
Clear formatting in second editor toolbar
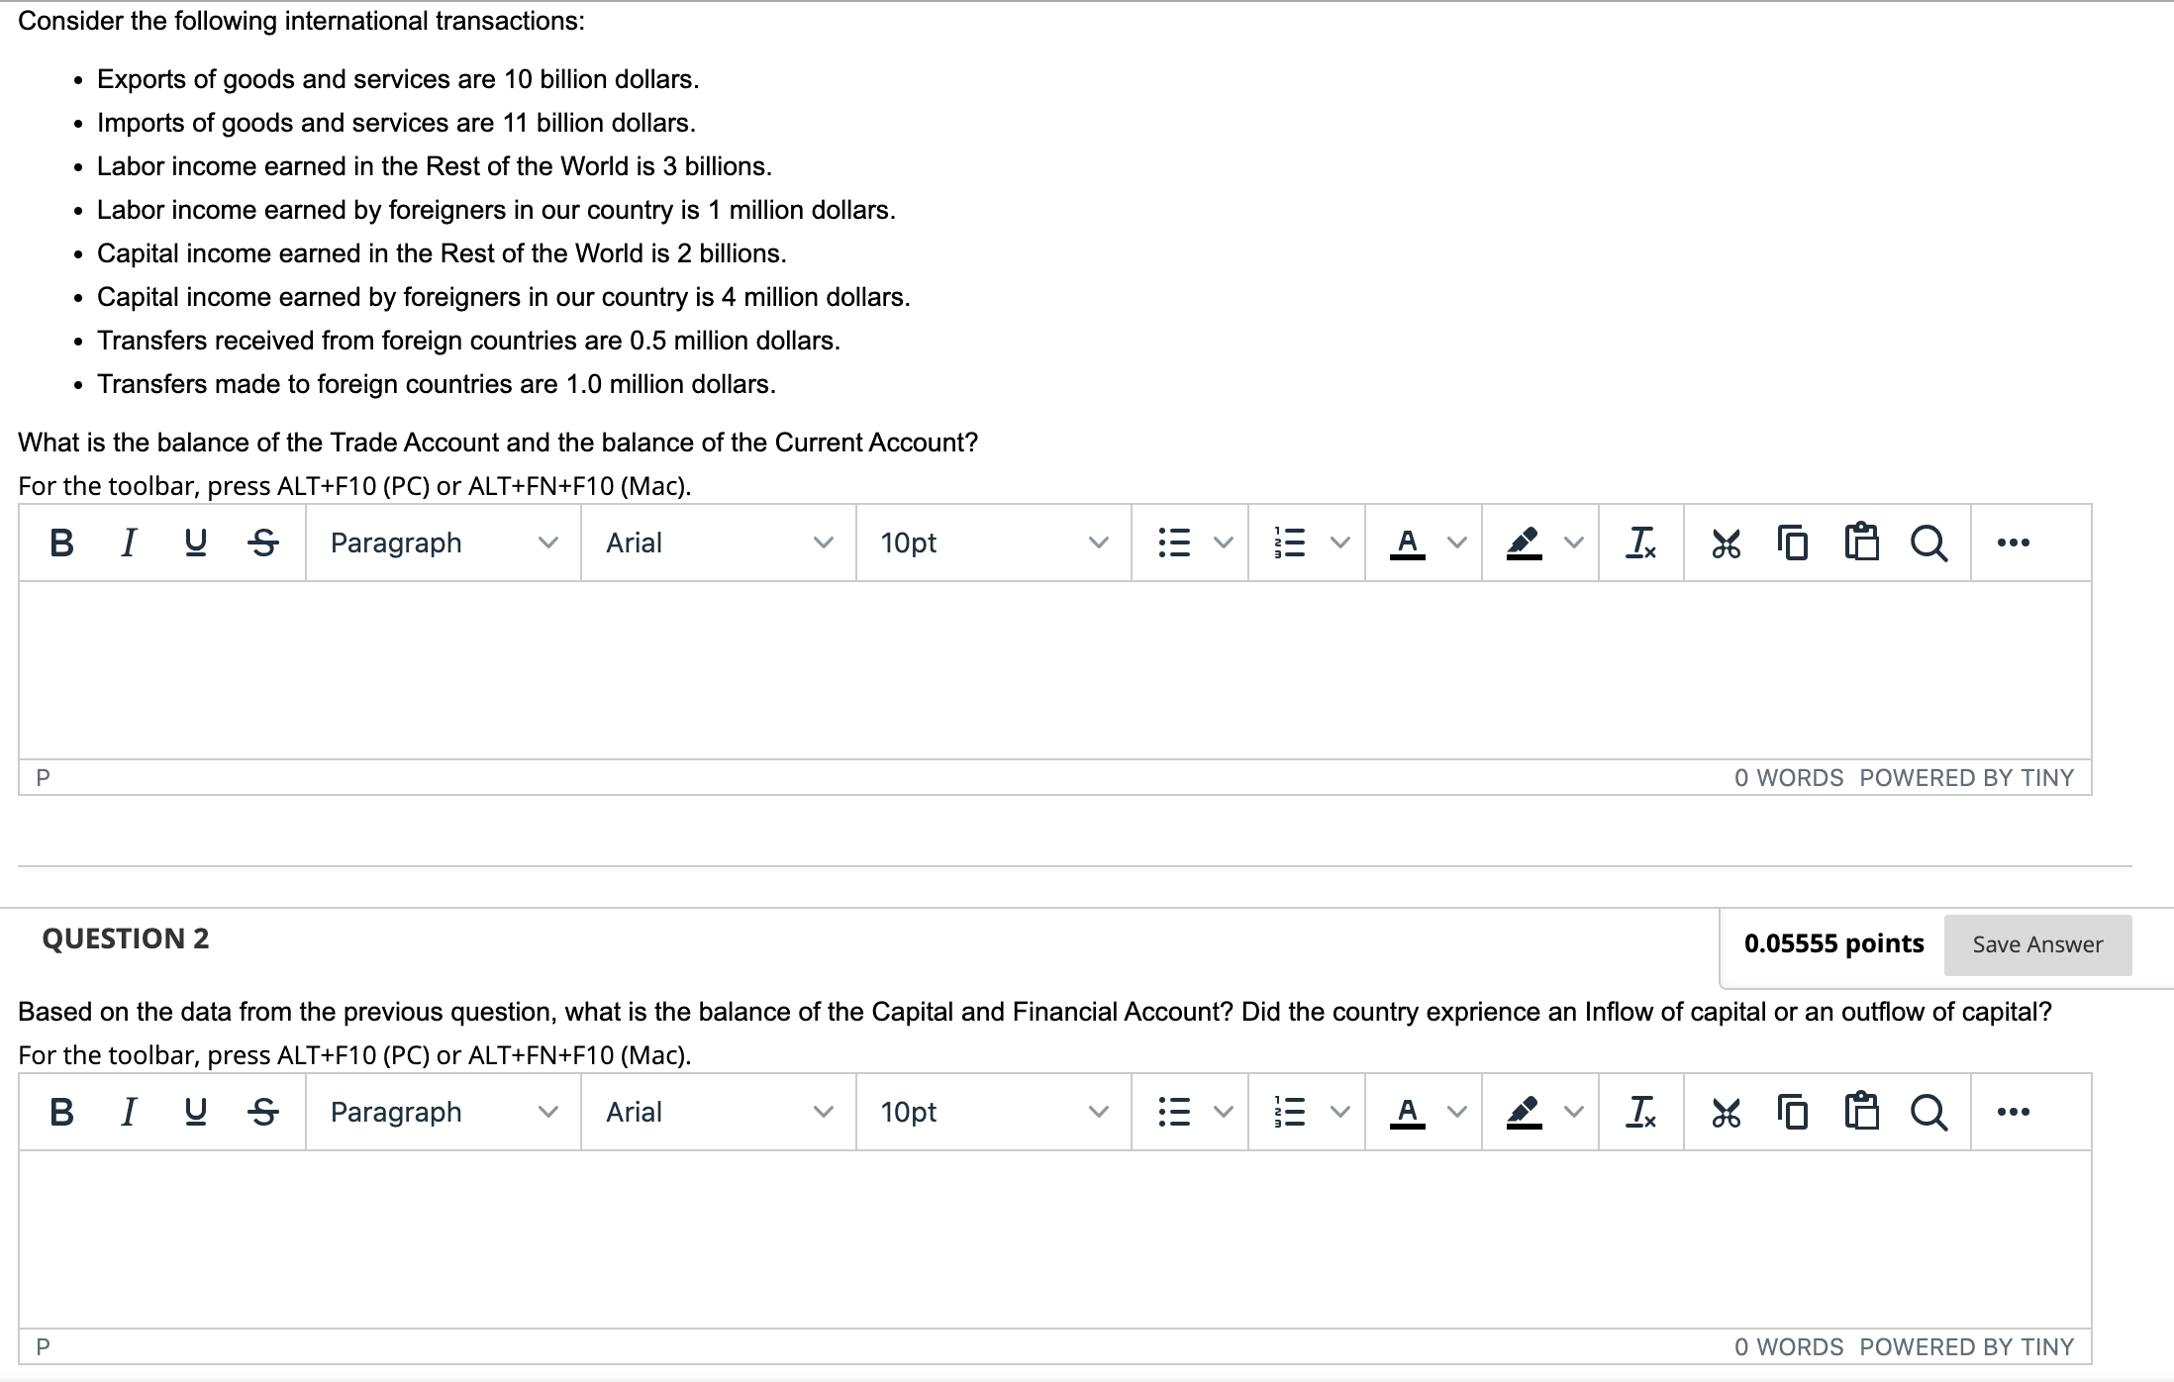pos(1640,1112)
